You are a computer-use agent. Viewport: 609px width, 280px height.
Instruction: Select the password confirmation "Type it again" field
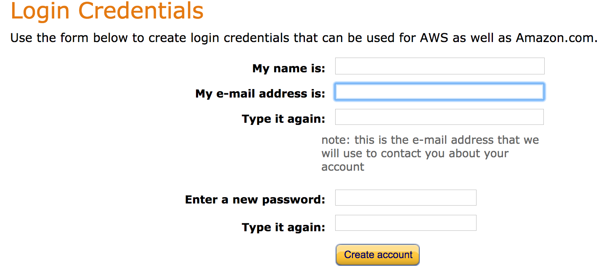[405, 223]
